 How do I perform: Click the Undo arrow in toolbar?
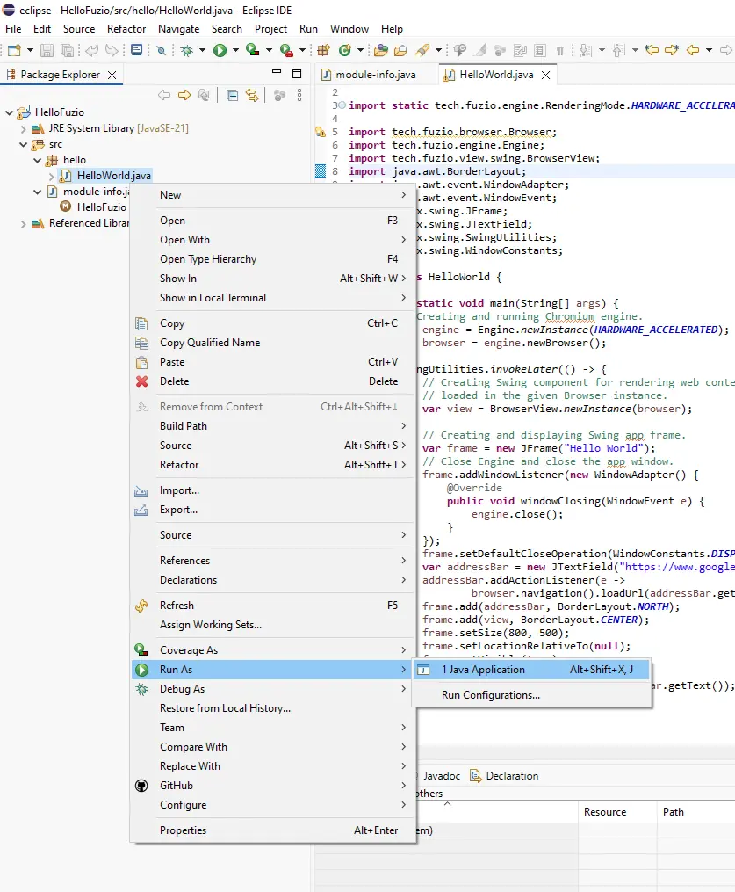[x=91, y=51]
